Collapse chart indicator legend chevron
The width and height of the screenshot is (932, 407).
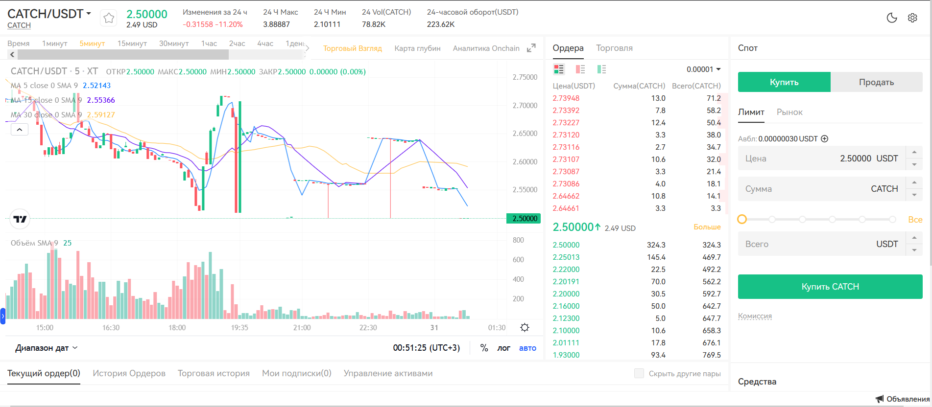click(19, 130)
